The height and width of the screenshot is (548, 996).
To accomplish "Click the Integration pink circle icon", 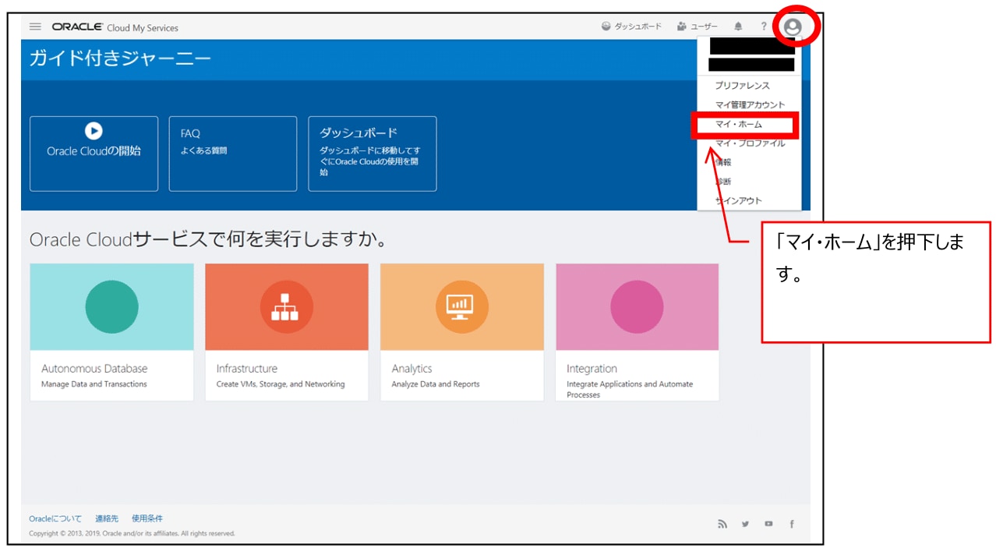I will click(x=637, y=306).
